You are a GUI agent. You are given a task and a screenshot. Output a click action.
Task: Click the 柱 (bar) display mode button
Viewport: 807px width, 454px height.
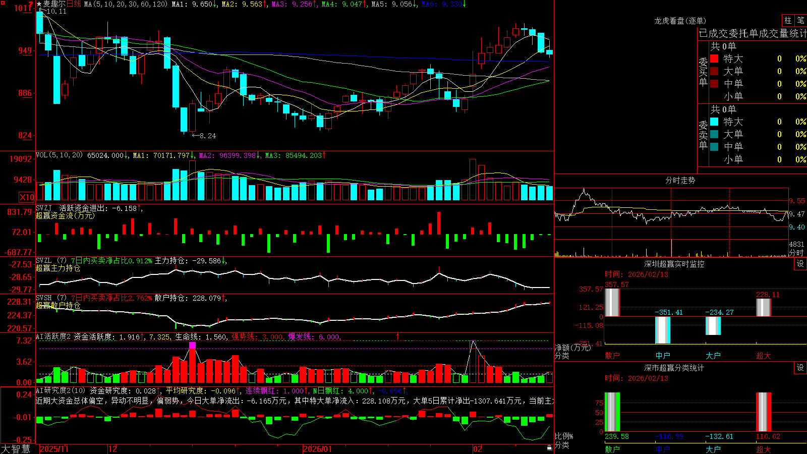point(788,20)
